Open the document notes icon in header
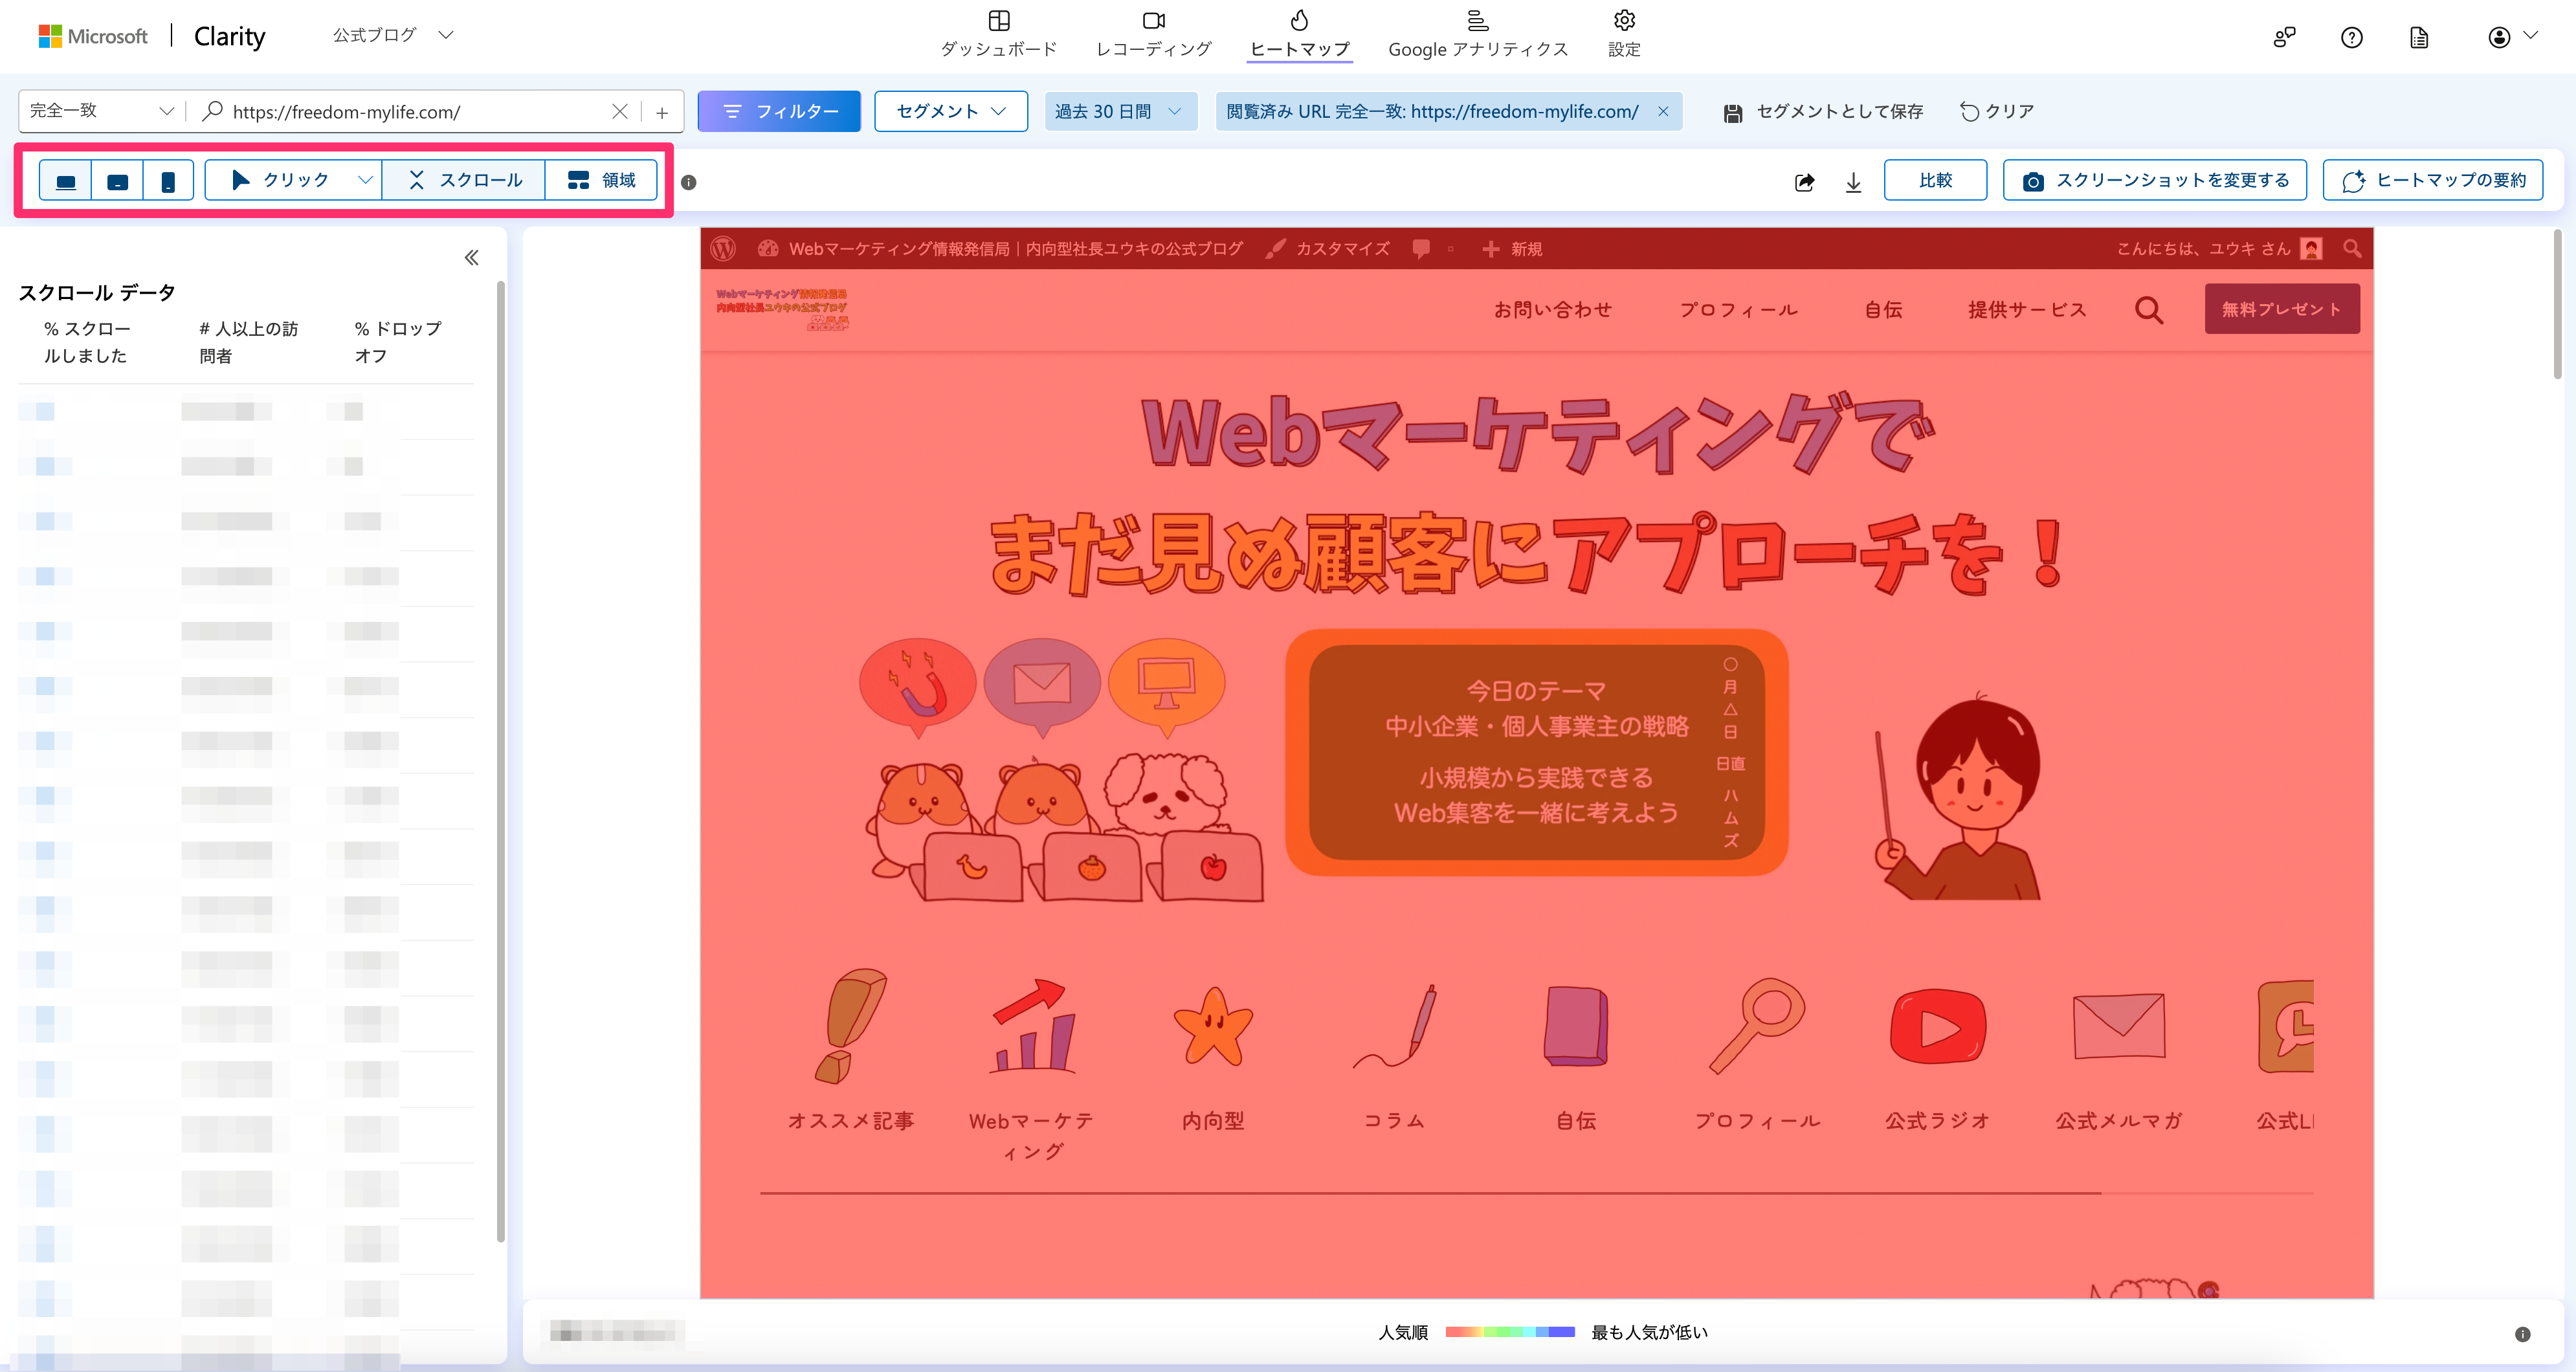This screenshot has height=1372, width=2576. (x=2419, y=38)
